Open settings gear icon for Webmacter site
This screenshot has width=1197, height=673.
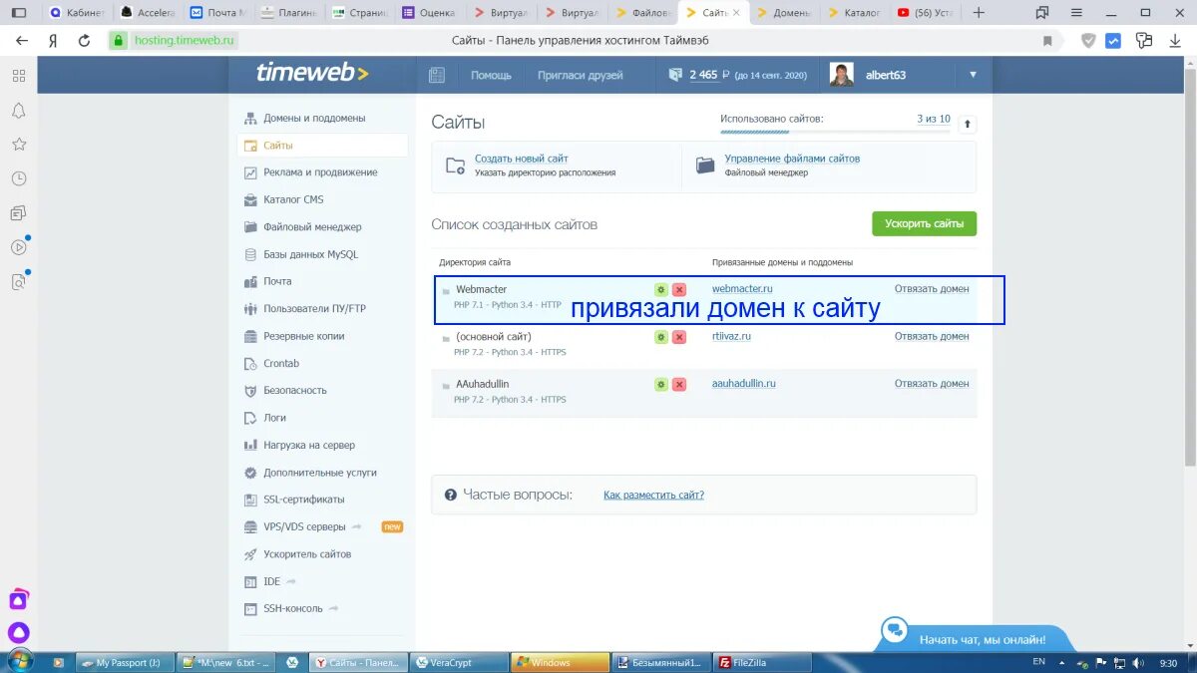(x=660, y=288)
